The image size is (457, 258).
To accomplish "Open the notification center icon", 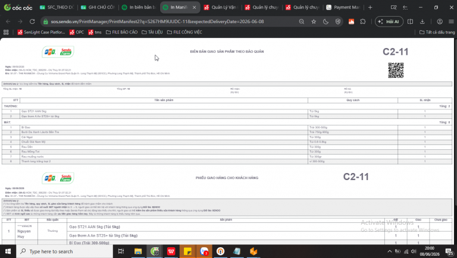I will [x=449, y=251].
